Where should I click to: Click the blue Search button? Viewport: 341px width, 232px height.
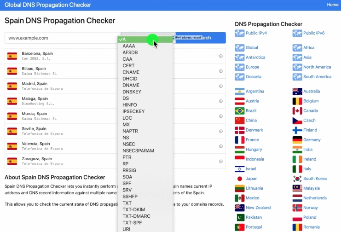pyautogui.click(x=200, y=38)
